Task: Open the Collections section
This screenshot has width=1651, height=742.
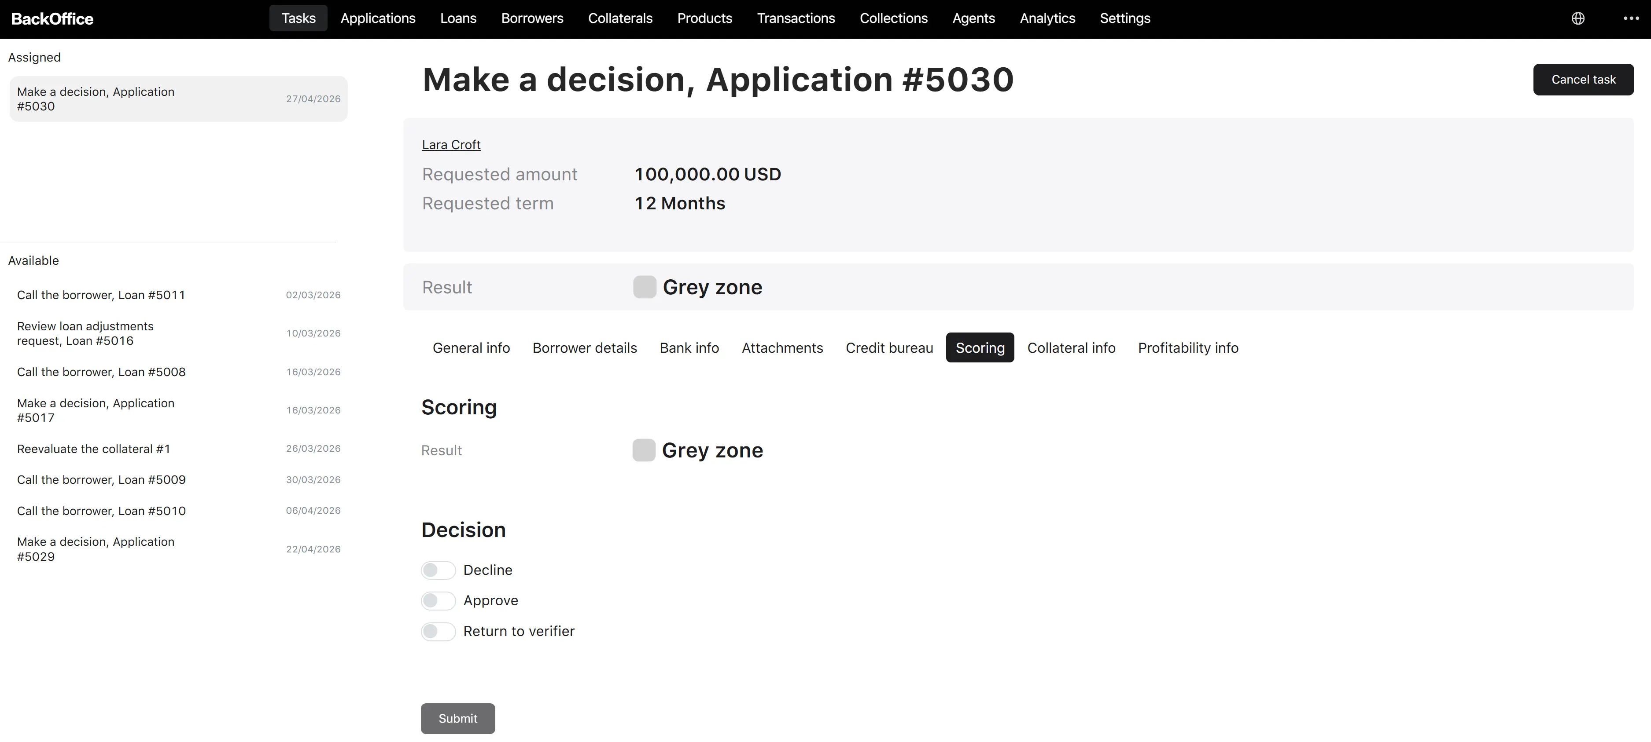Action: [x=893, y=18]
